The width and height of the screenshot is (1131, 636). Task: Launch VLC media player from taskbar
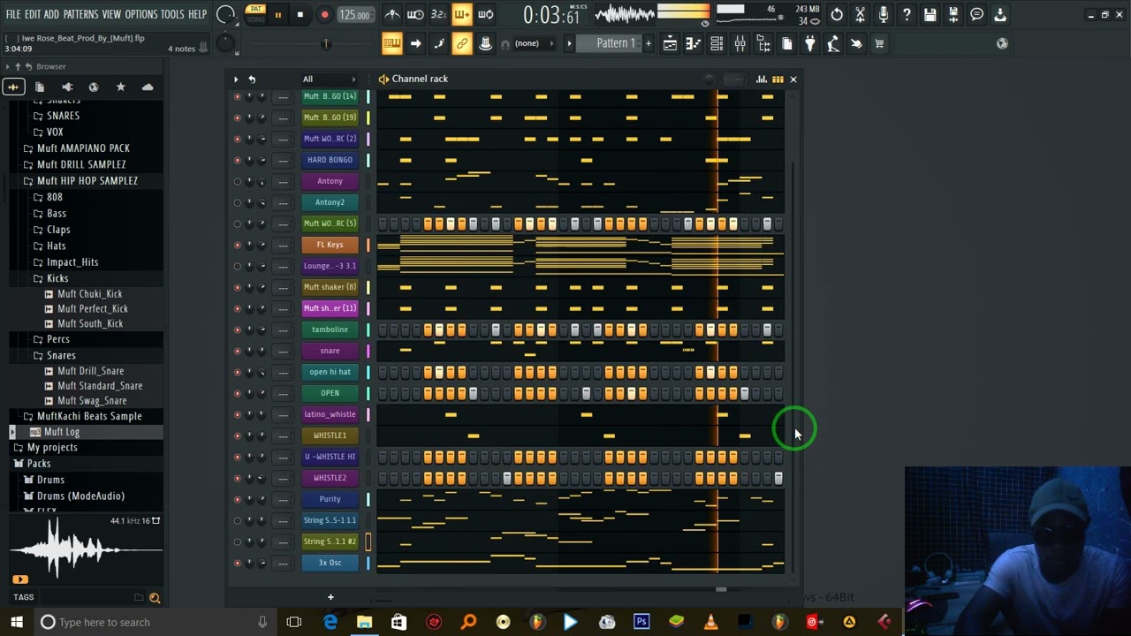point(710,622)
